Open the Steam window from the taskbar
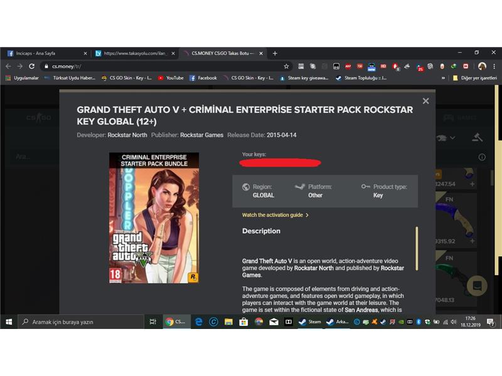 click(x=309, y=321)
